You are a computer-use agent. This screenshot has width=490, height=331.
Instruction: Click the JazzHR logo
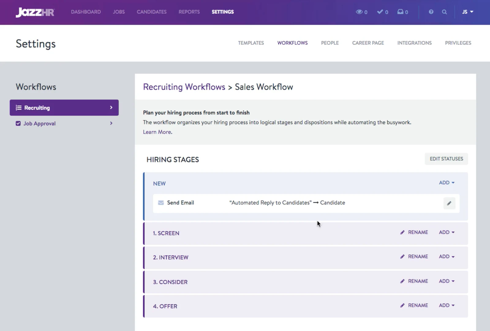click(35, 12)
